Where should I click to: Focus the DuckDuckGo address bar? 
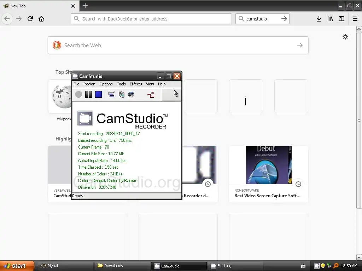tap(151, 19)
